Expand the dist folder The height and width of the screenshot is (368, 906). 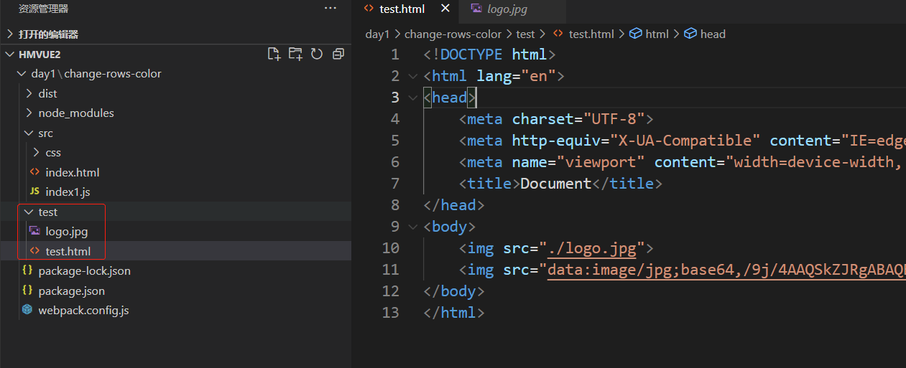click(29, 93)
